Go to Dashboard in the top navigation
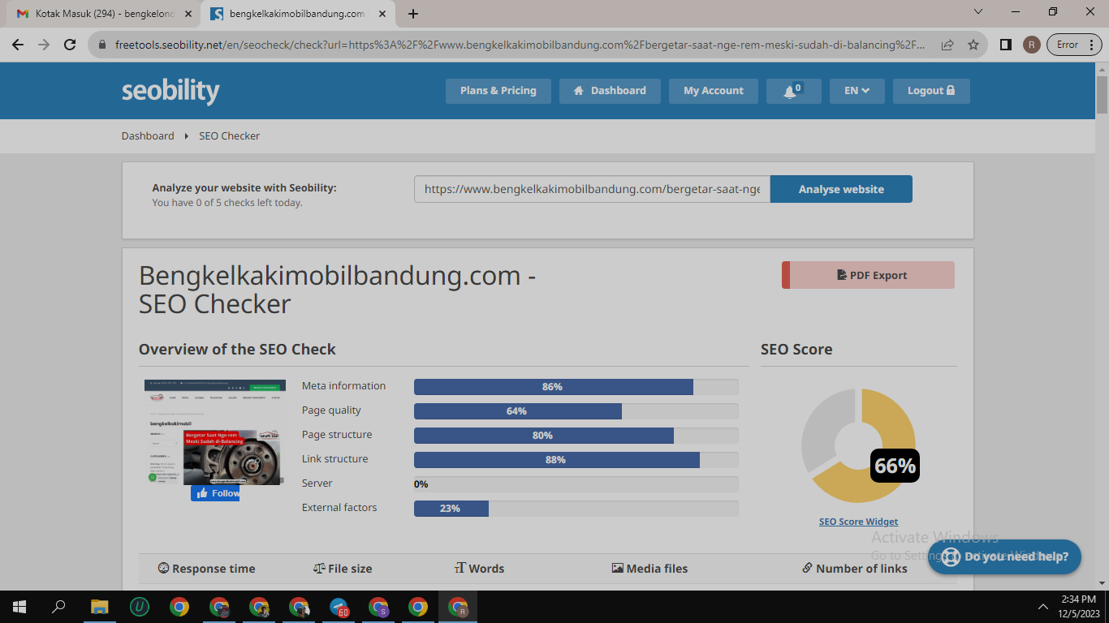The image size is (1109, 623). tap(610, 91)
